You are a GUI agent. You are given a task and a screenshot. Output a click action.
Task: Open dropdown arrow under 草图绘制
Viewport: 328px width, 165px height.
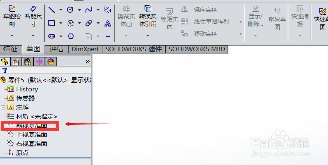[x=12, y=36]
